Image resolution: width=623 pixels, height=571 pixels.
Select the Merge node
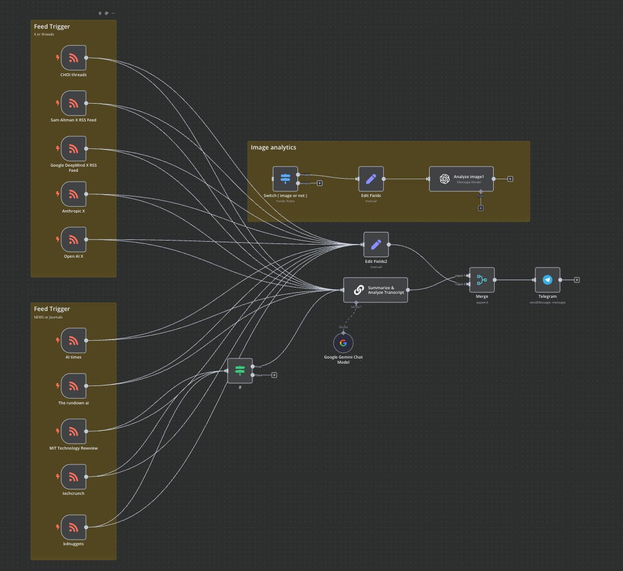pos(482,280)
